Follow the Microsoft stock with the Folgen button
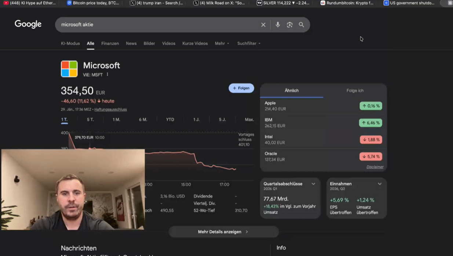The image size is (453, 256). (x=241, y=88)
